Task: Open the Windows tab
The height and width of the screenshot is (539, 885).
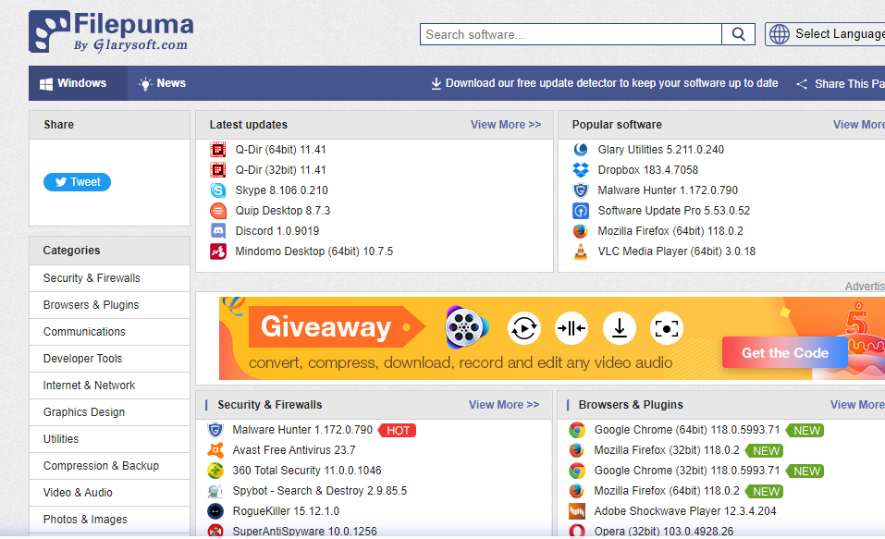Action: pyautogui.click(x=78, y=83)
